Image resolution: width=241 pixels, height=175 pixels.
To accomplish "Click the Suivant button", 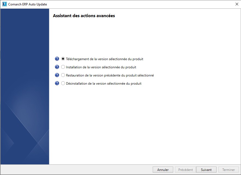I will pos(206,170).
